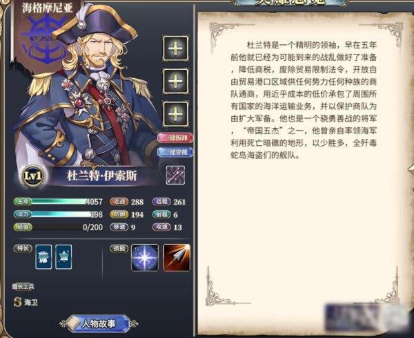This screenshot has height=338, width=414.
Task: Open the second talent card under 特长
Action: 63,257
